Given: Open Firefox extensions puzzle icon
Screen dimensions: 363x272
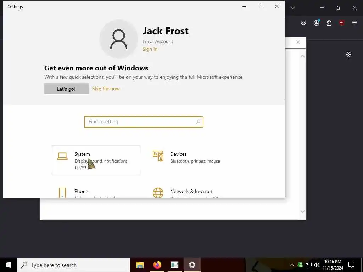Looking at the screenshot, I should pyautogui.click(x=329, y=23).
